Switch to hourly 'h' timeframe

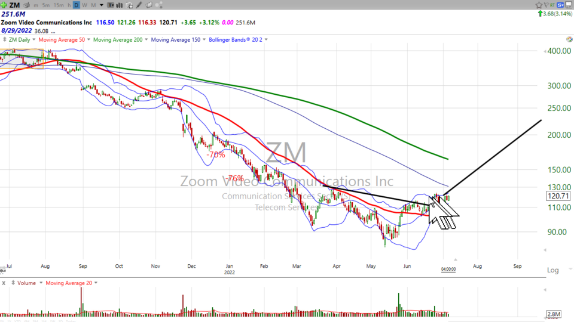tap(69, 5)
